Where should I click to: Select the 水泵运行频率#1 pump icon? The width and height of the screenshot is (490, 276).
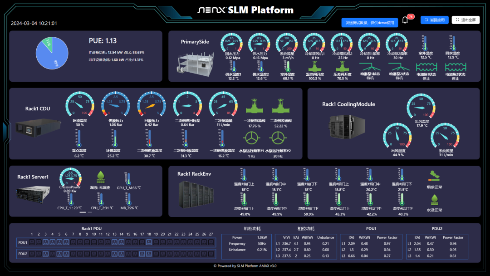[x=251, y=138]
